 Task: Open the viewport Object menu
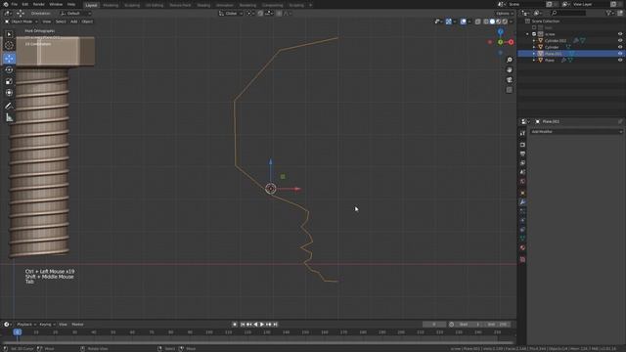87,22
